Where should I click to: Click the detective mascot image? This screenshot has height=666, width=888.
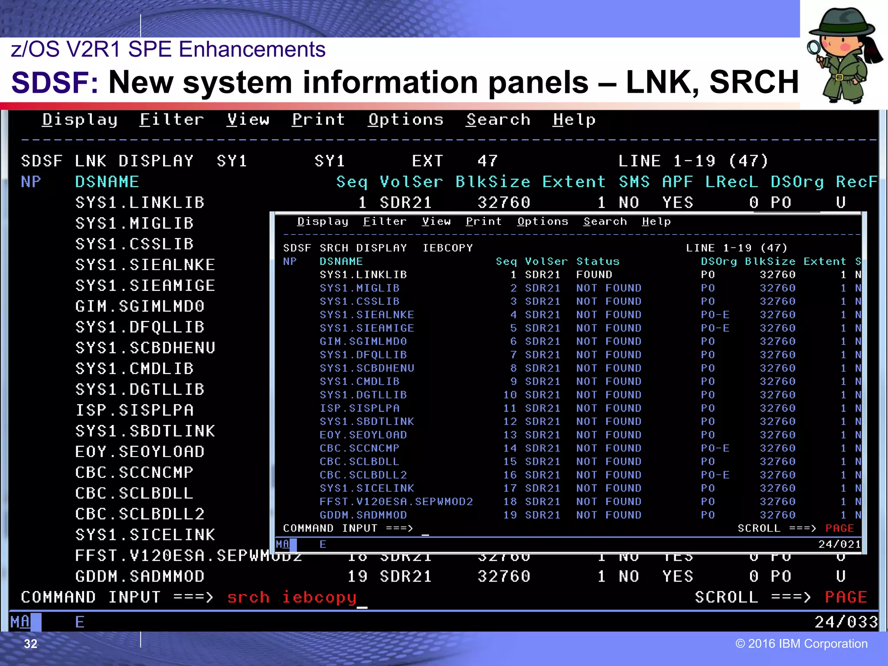[844, 55]
